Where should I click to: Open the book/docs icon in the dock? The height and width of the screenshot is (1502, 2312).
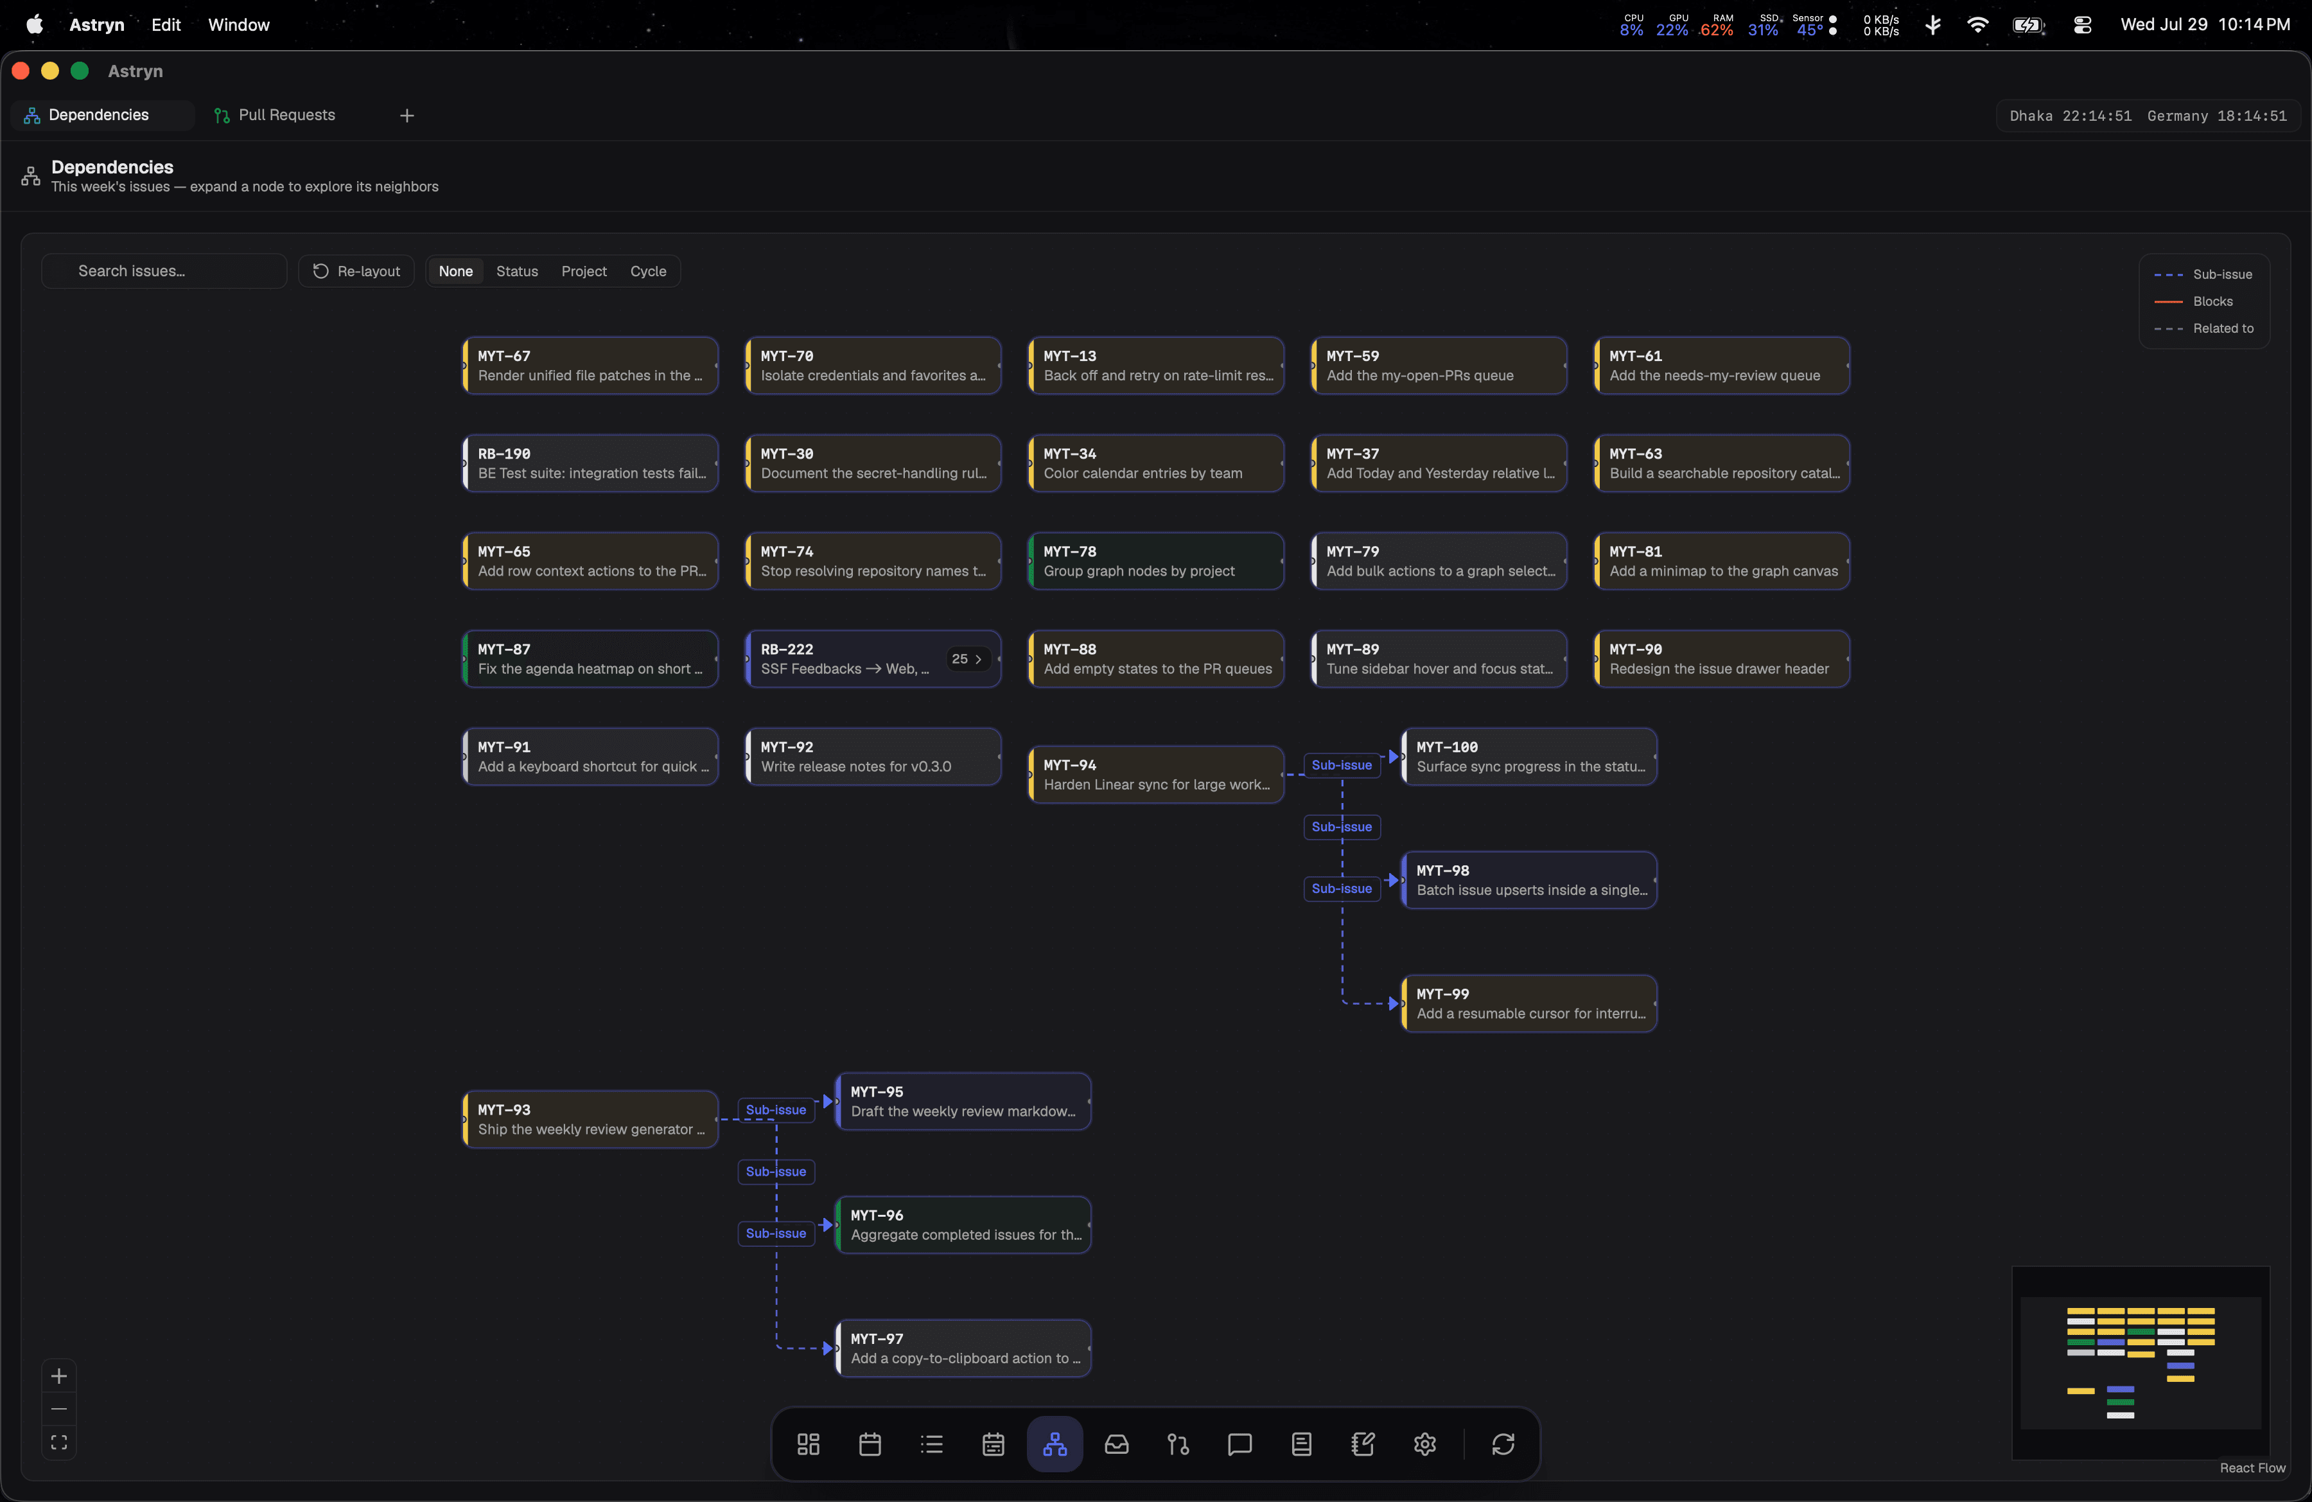click(x=1302, y=1444)
